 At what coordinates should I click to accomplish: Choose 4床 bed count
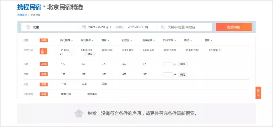pyautogui.click(x=124, y=74)
